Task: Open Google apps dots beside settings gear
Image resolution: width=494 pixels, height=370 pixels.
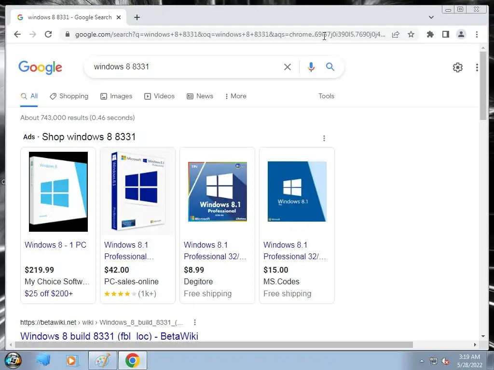Action: [477, 67]
